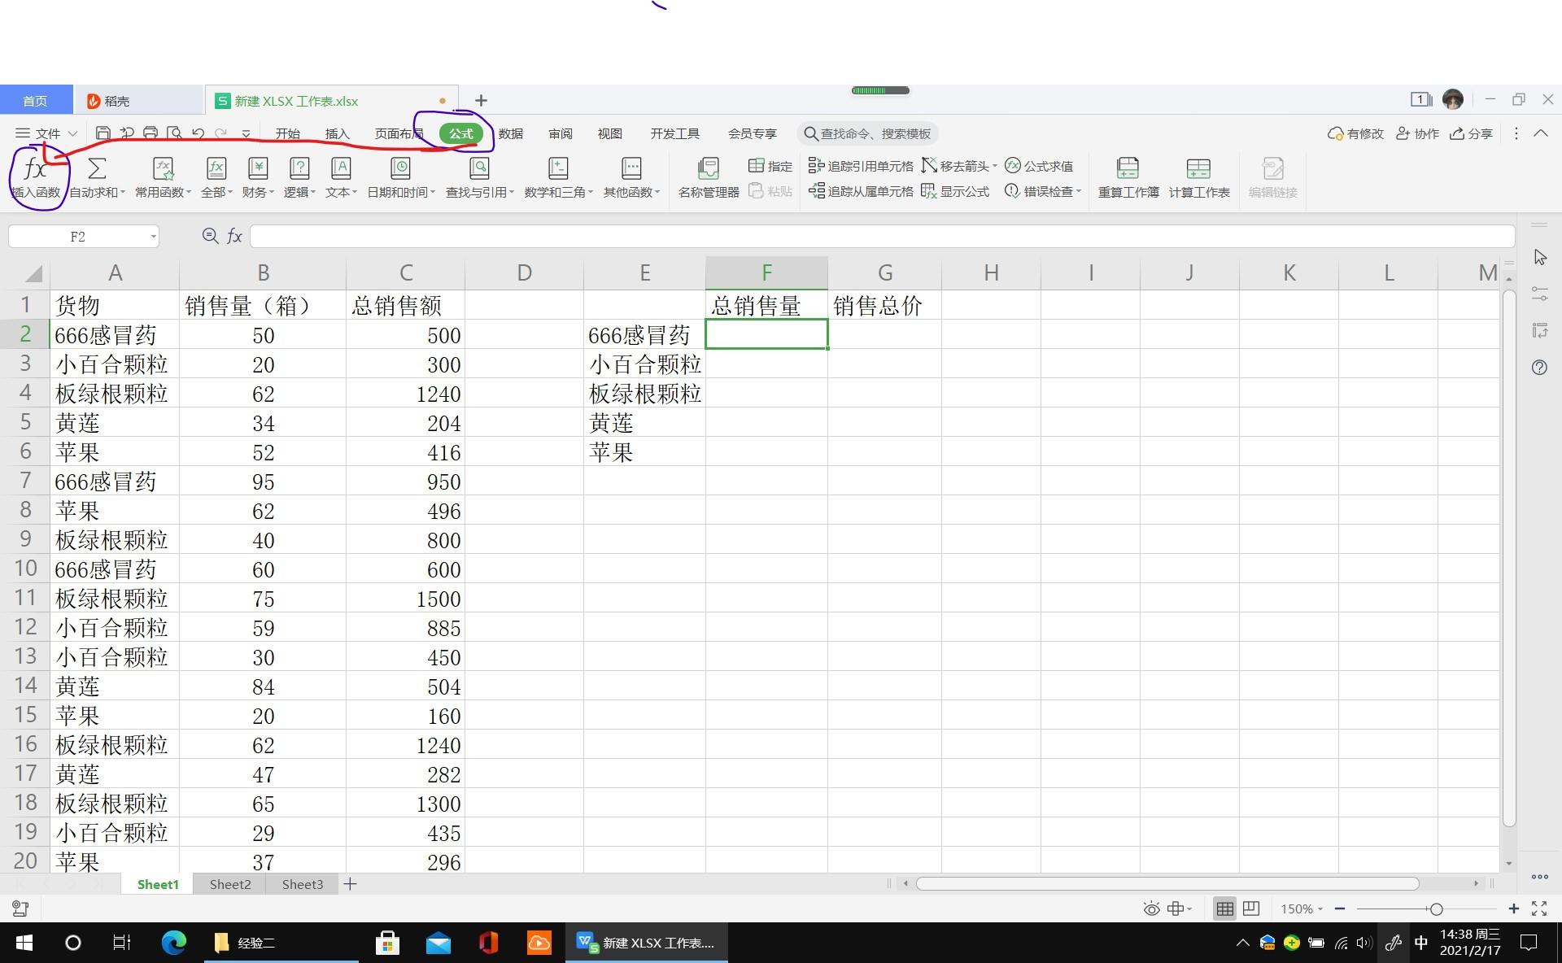The height and width of the screenshot is (963, 1562).
Task: Toggle eye protection mode icon
Action: (1151, 909)
